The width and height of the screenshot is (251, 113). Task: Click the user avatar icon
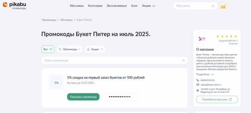click(x=223, y=6)
